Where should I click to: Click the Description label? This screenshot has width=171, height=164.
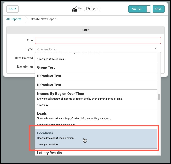25,67
